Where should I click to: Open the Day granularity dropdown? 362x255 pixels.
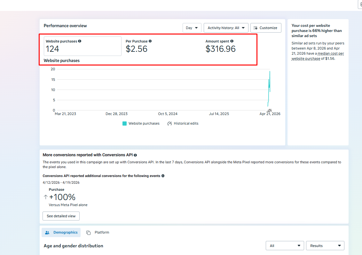tap(192, 28)
